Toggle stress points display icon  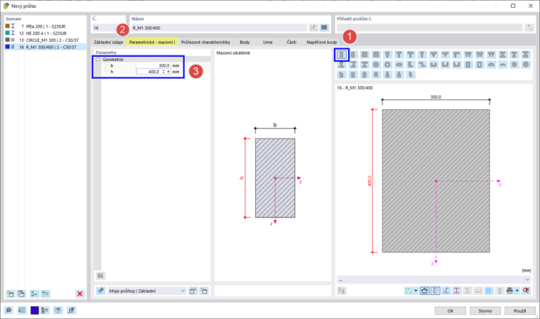446,291
